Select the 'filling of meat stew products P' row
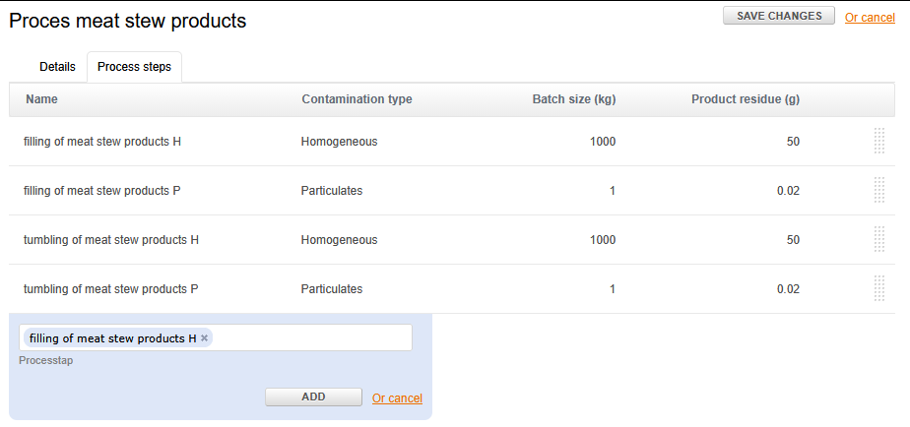This screenshot has width=910, height=427. (451, 190)
